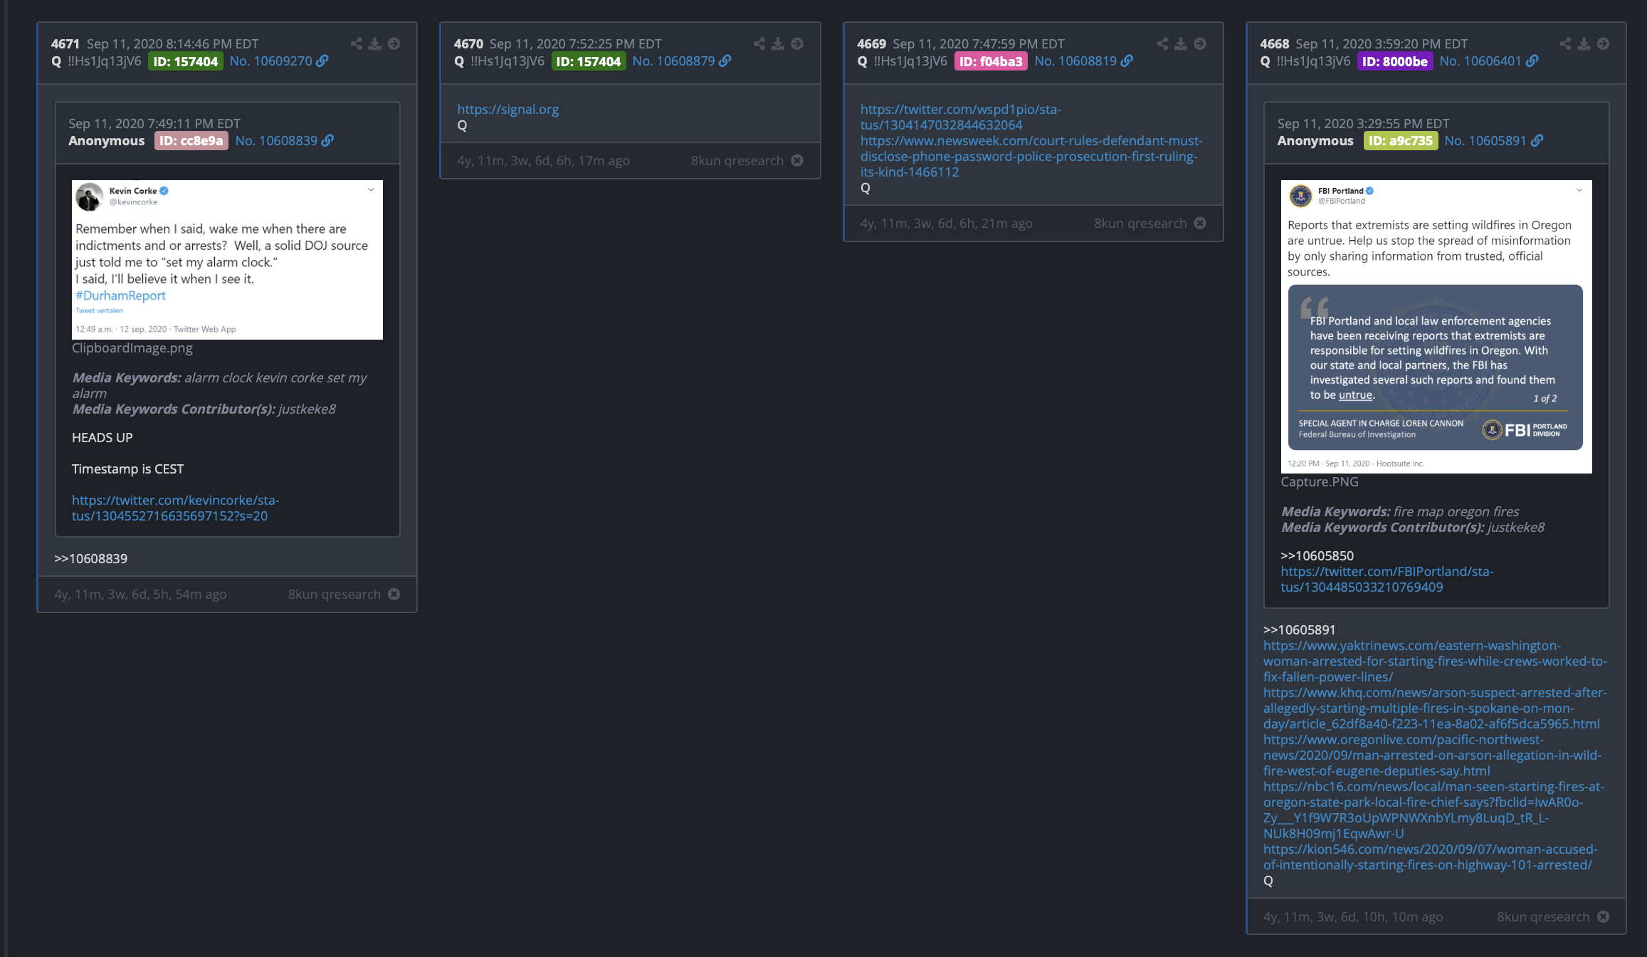The image size is (1647, 957).
Task: Open Anonymous post No. 10605891 link
Action: tap(1485, 141)
